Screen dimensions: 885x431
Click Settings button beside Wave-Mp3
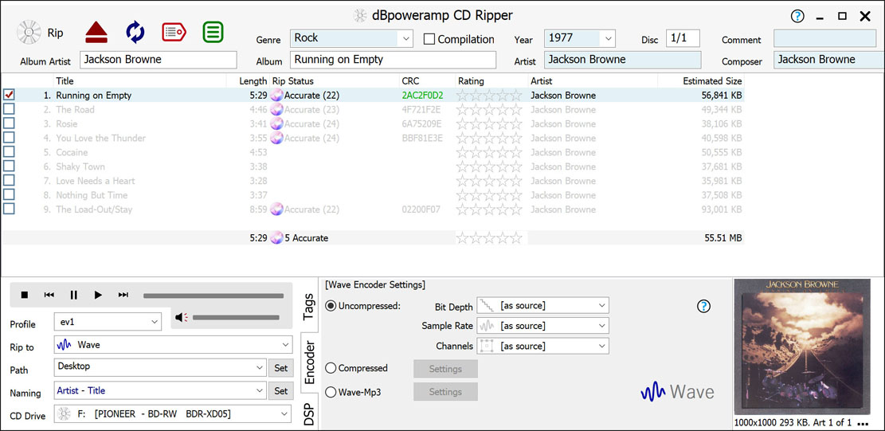(x=445, y=392)
